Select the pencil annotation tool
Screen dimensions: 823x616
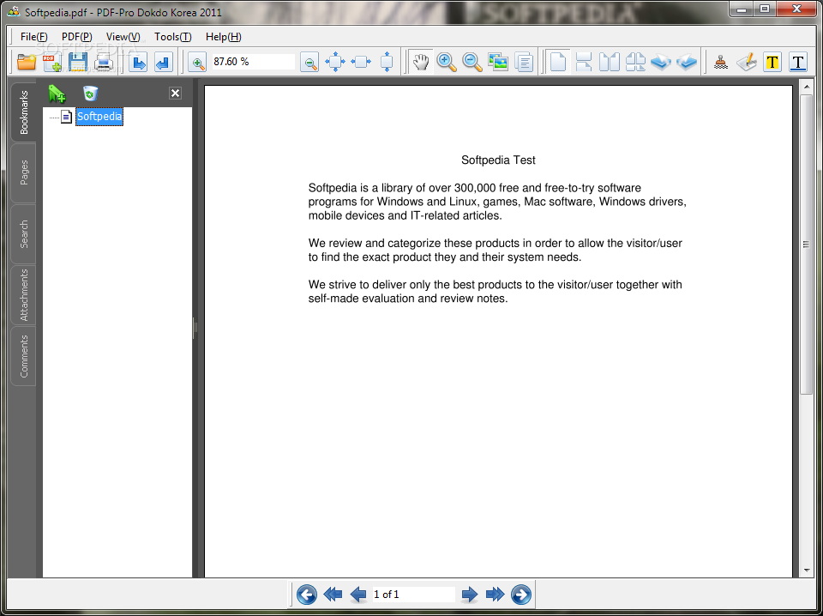[x=747, y=62]
